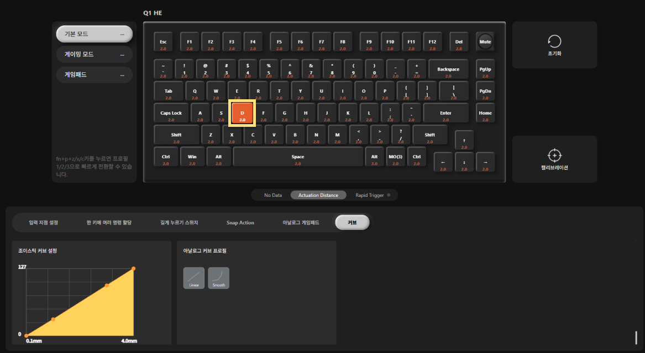Toggle the Rapid Trigger display option
The height and width of the screenshot is (353, 645).
point(373,195)
